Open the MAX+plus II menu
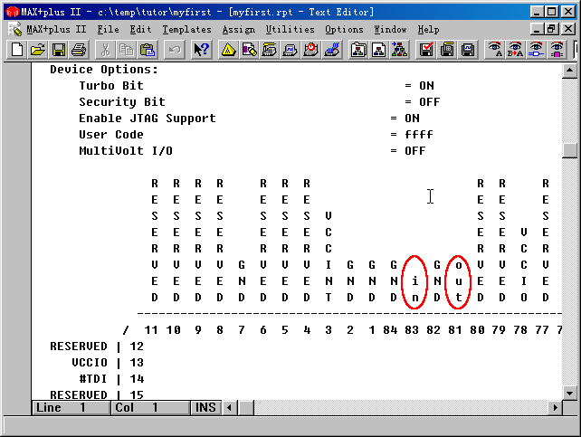Image resolution: width=581 pixels, height=437 pixels. pos(56,30)
